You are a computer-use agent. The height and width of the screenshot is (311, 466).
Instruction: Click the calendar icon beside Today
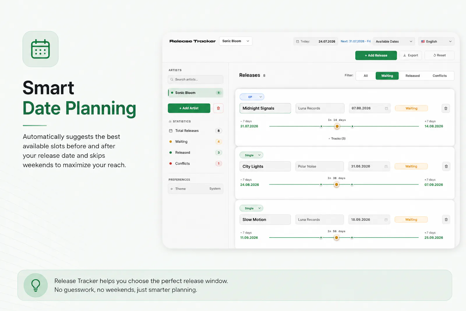(297, 41)
